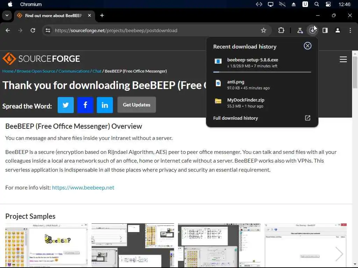Click the muted sound icon in menu bar

pyautogui.click(x=282, y=4)
